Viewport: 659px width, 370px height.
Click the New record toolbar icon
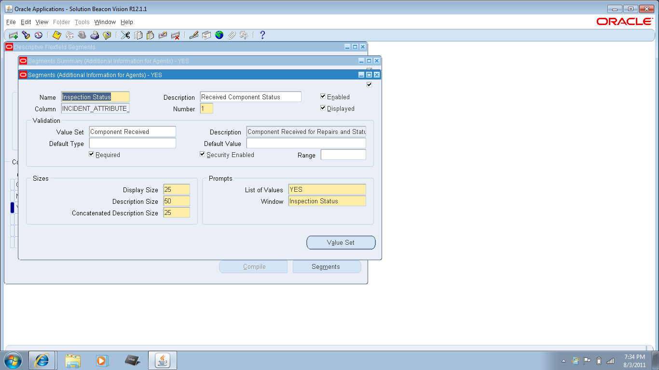14,35
